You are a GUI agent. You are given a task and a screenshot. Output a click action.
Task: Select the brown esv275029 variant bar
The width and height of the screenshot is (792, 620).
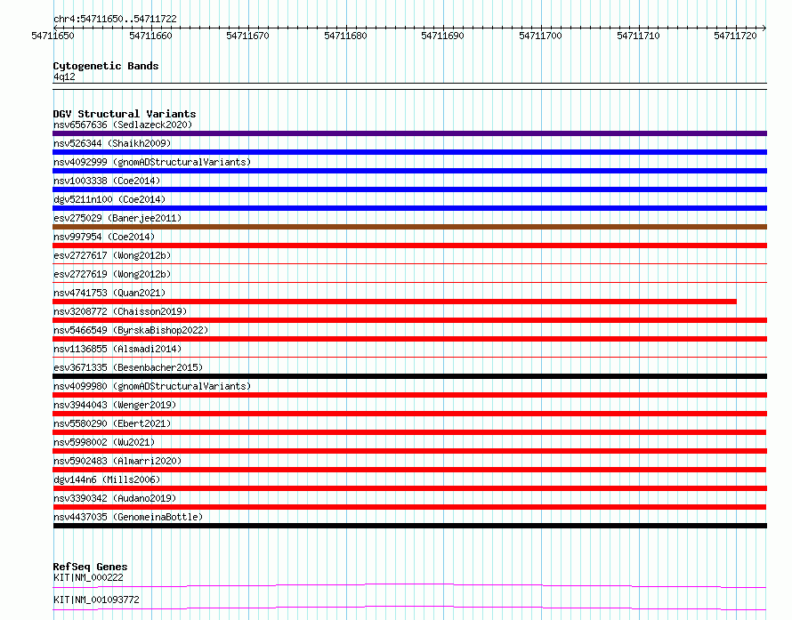coord(409,227)
